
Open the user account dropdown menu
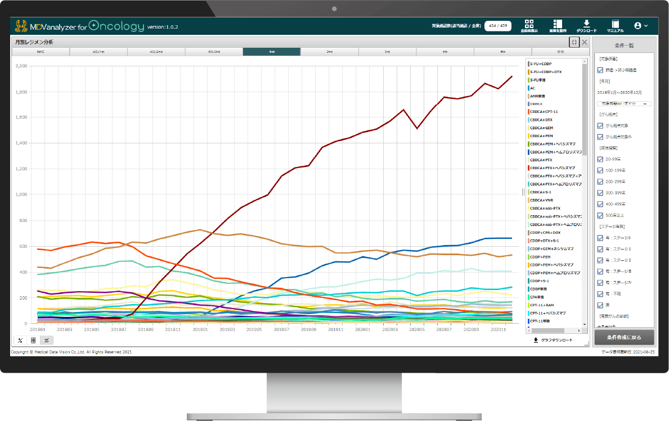point(641,25)
